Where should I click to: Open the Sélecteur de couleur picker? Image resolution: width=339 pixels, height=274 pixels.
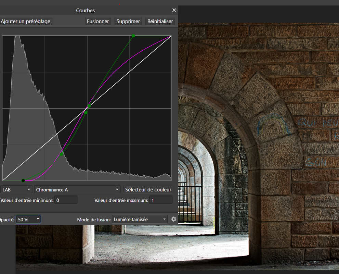pyautogui.click(x=148, y=190)
